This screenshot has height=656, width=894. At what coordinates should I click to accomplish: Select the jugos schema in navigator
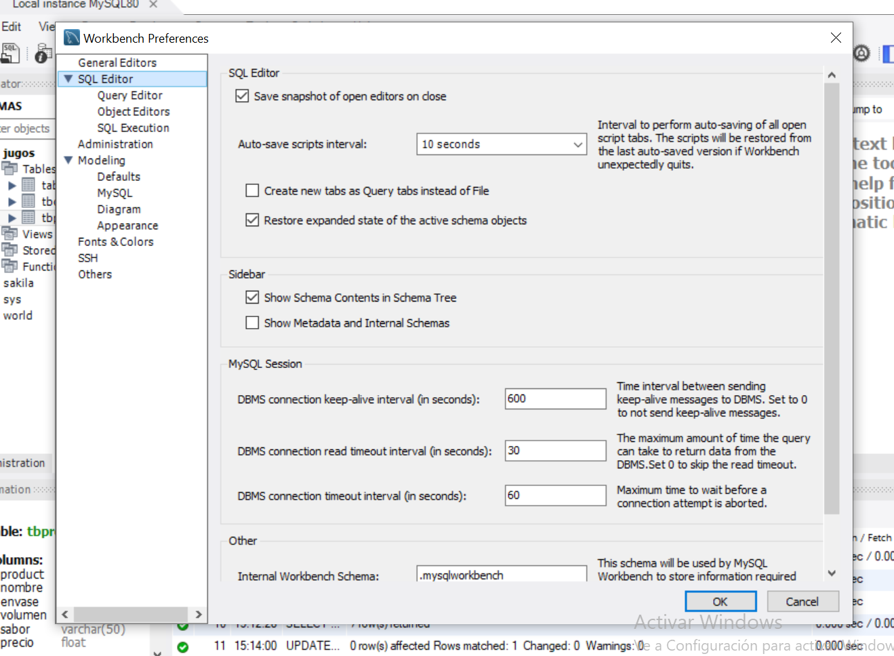(x=19, y=153)
